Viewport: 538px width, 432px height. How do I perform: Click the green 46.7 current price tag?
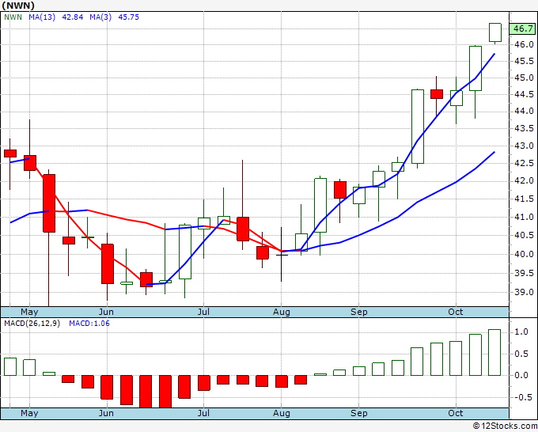pyautogui.click(x=522, y=28)
